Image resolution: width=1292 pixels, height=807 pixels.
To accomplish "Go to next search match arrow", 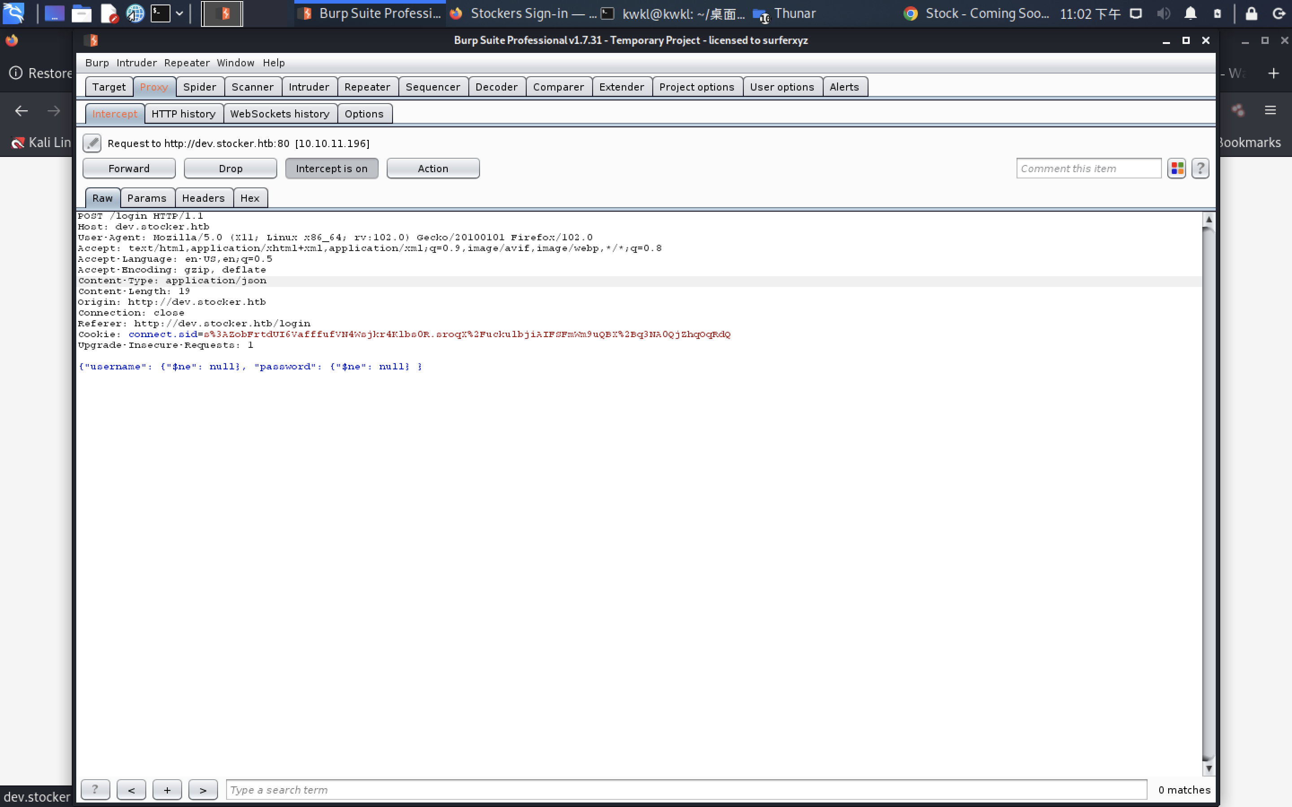I will click(x=203, y=790).
